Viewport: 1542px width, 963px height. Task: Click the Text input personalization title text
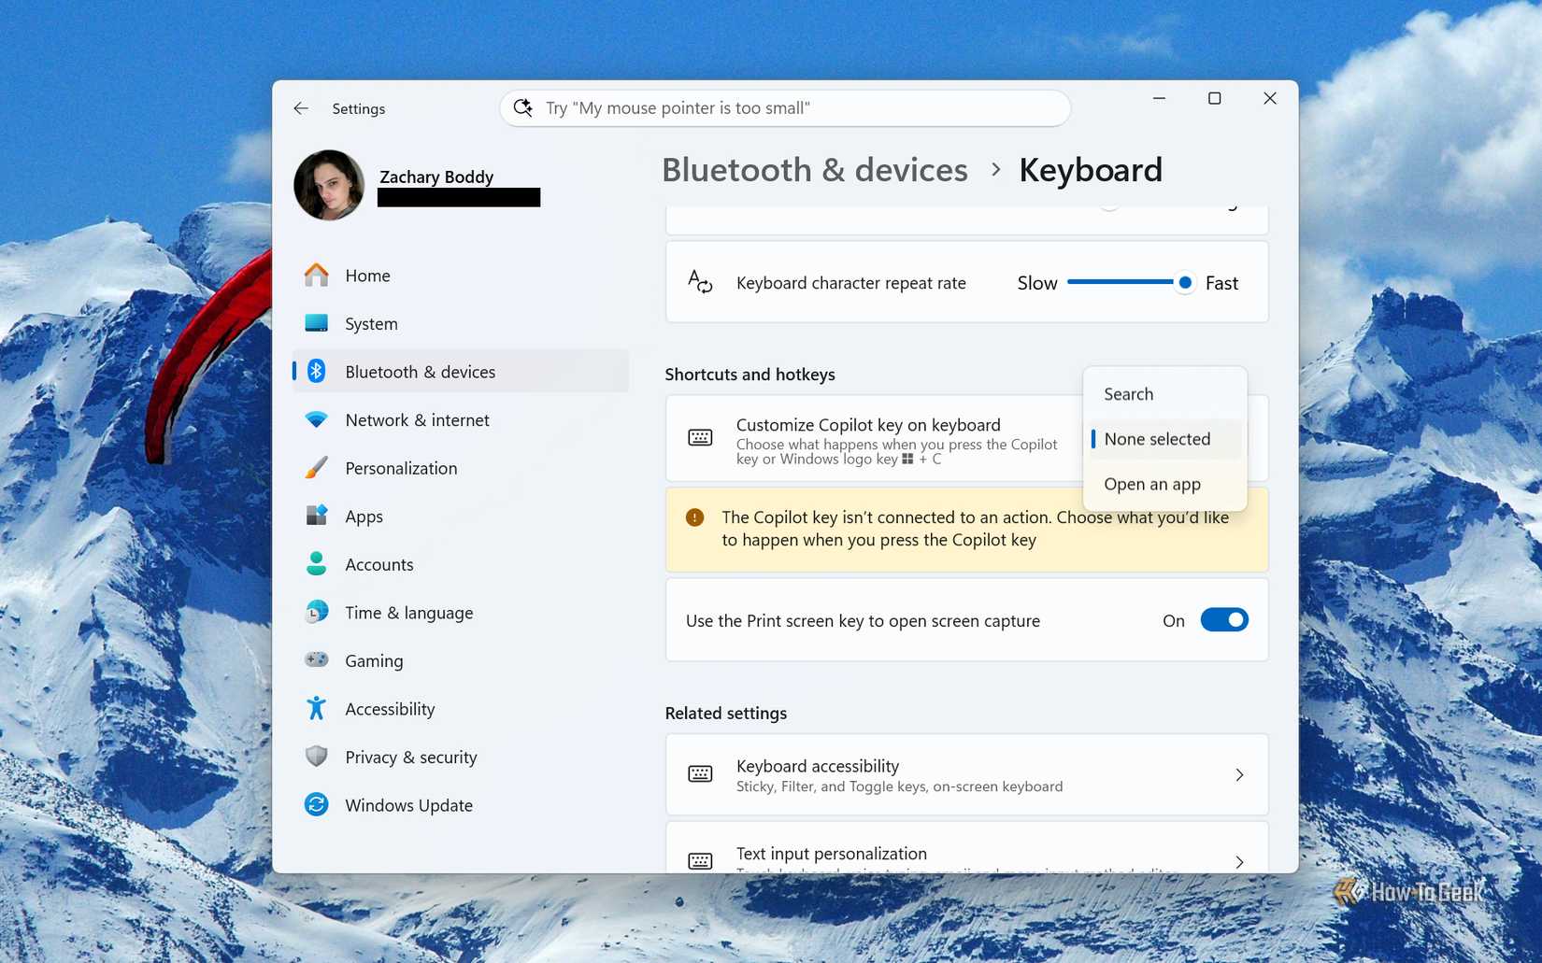(832, 854)
